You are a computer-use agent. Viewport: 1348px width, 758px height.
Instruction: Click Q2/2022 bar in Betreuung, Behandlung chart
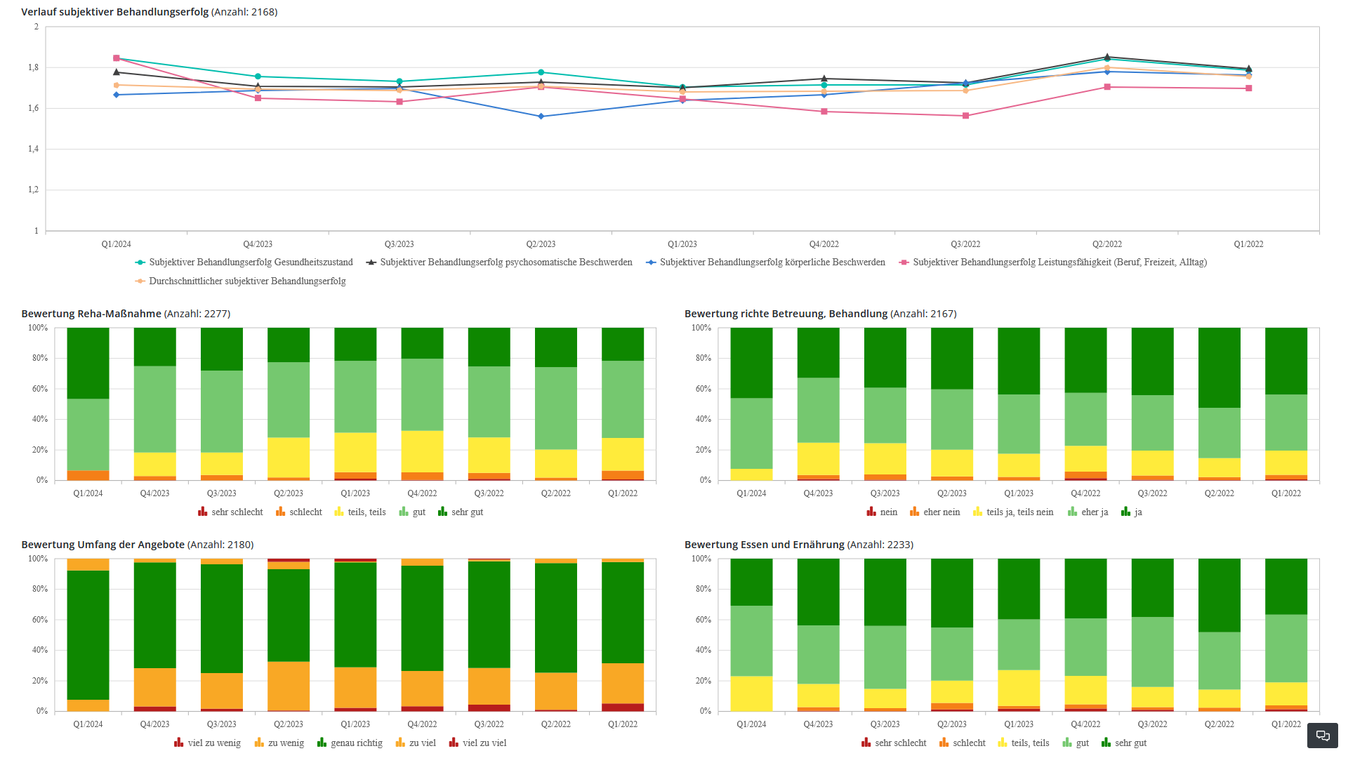pos(1220,404)
